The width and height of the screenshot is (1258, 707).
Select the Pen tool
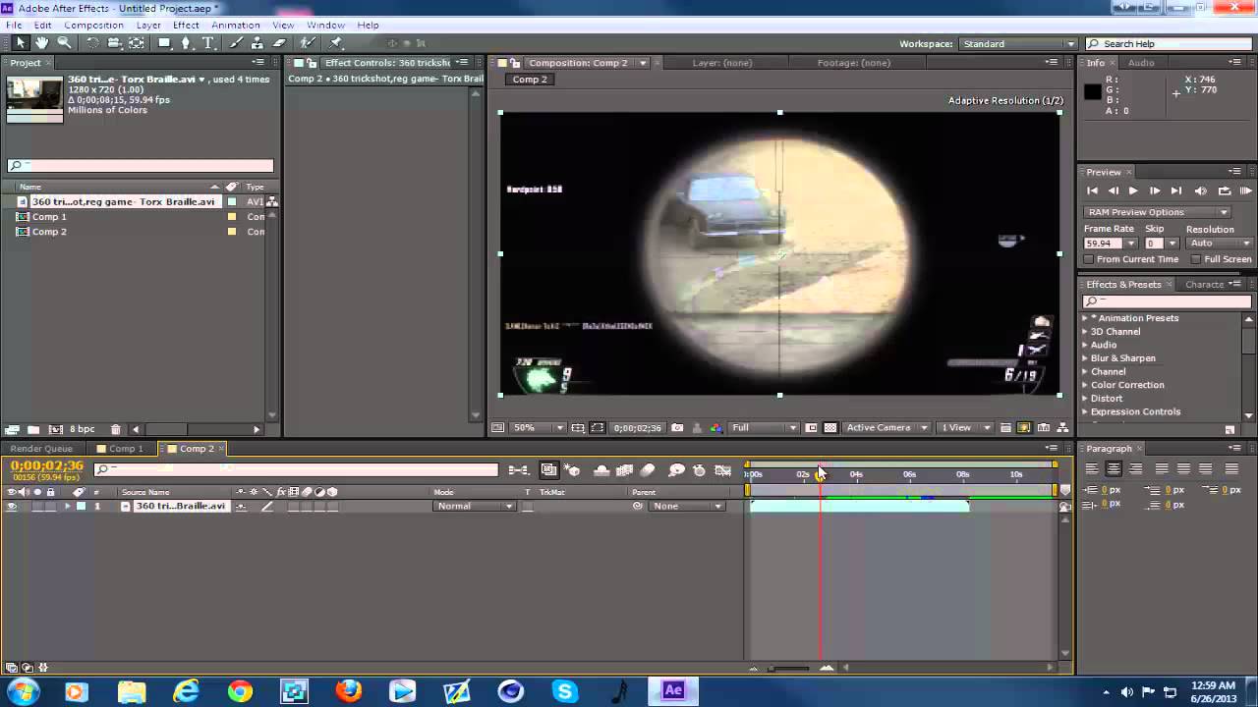[x=187, y=43]
